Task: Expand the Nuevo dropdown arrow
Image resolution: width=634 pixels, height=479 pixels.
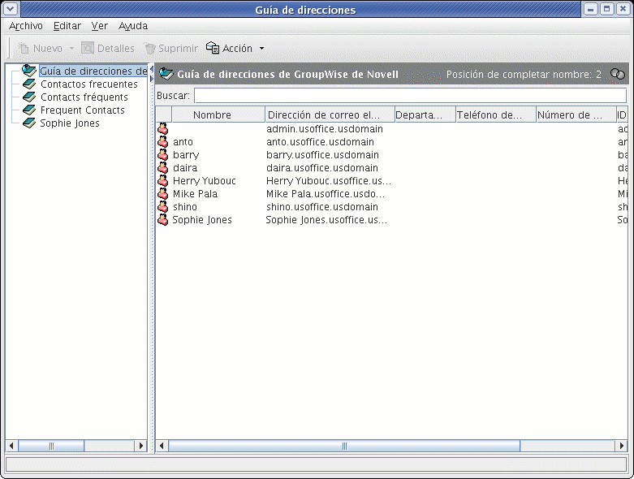Action: click(x=71, y=48)
